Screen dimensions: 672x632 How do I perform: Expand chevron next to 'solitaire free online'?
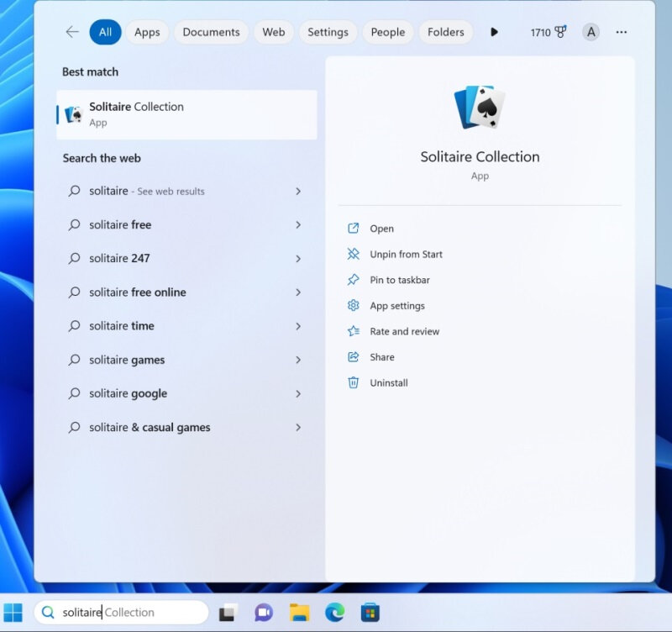tap(298, 292)
